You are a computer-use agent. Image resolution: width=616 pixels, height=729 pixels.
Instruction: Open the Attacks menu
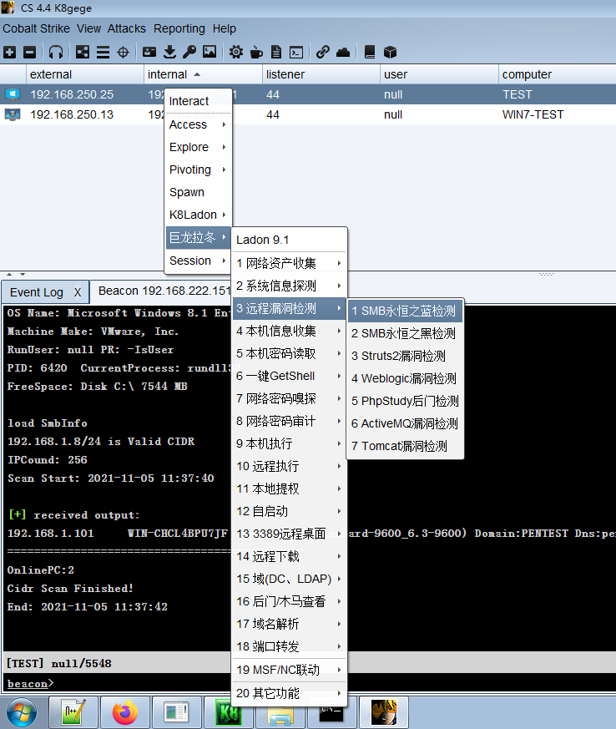click(126, 28)
